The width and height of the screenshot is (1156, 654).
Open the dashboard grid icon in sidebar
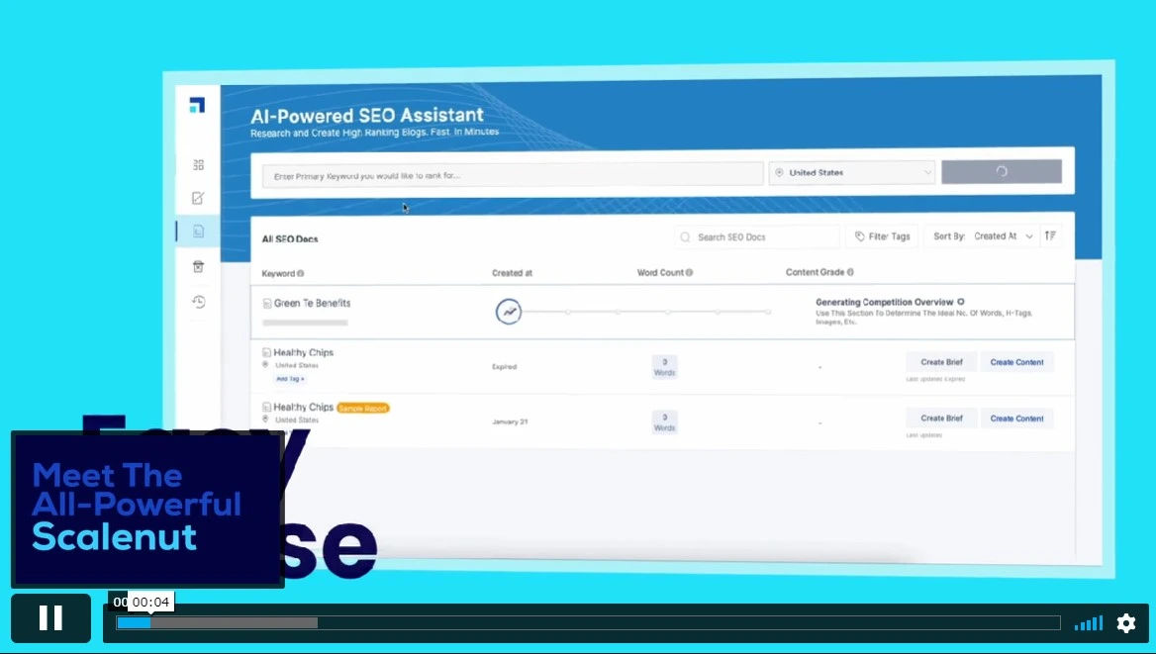198,165
